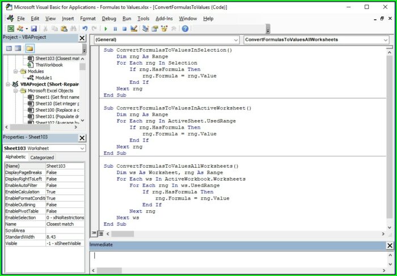
Task: Open the Insert menu
Action: [x=67, y=19]
